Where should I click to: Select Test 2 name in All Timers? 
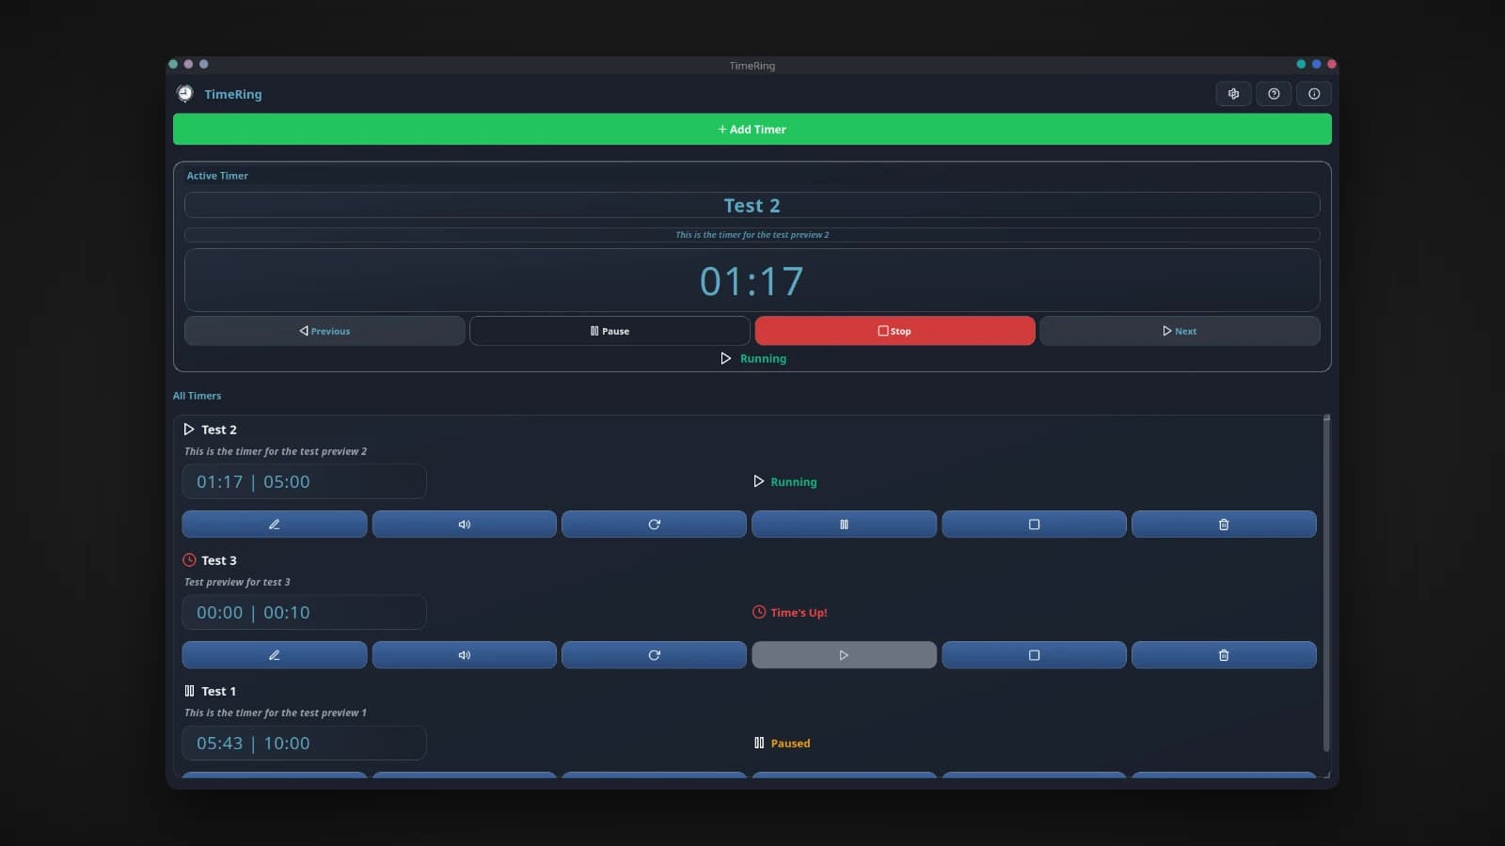(219, 430)
